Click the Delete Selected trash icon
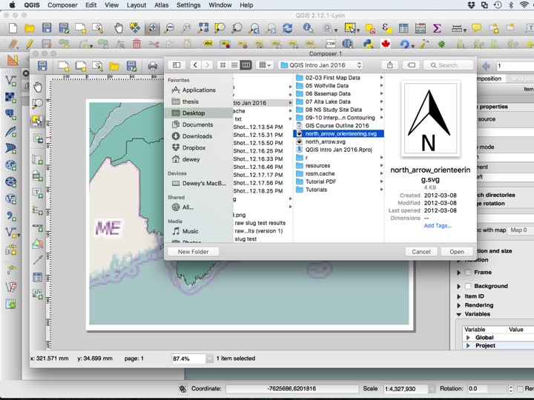 pyautogui.click(x=136, y=44)
